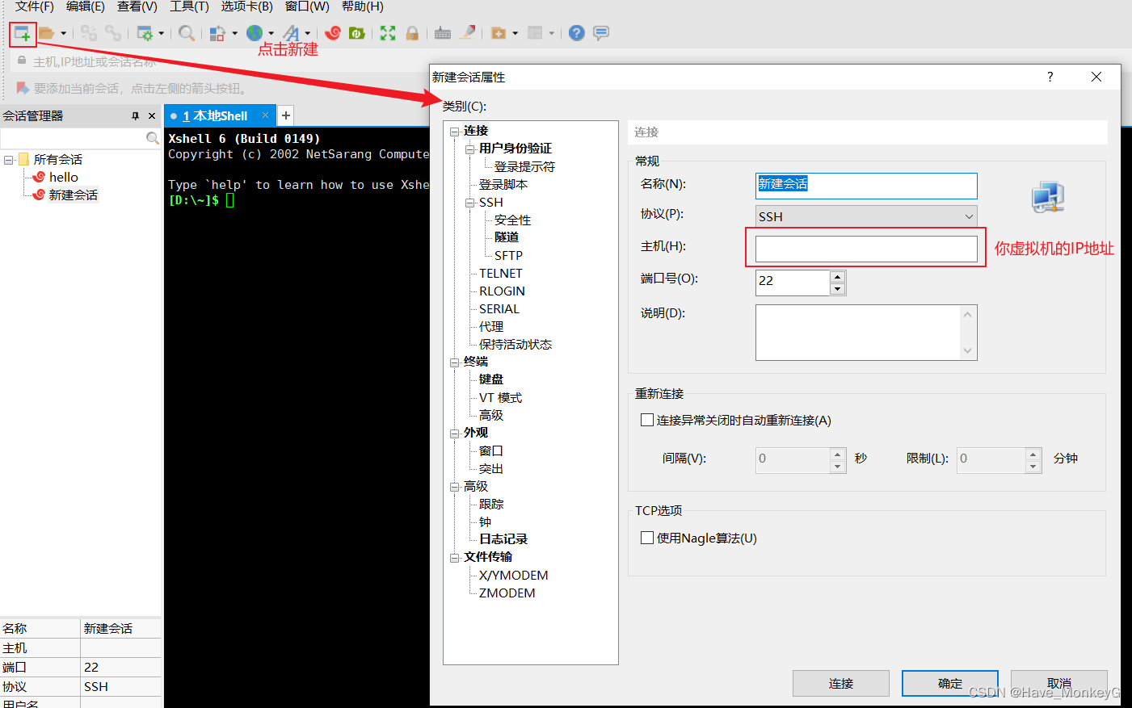
Task: Click the dialog help question mark
Action: coord(1050,77)
